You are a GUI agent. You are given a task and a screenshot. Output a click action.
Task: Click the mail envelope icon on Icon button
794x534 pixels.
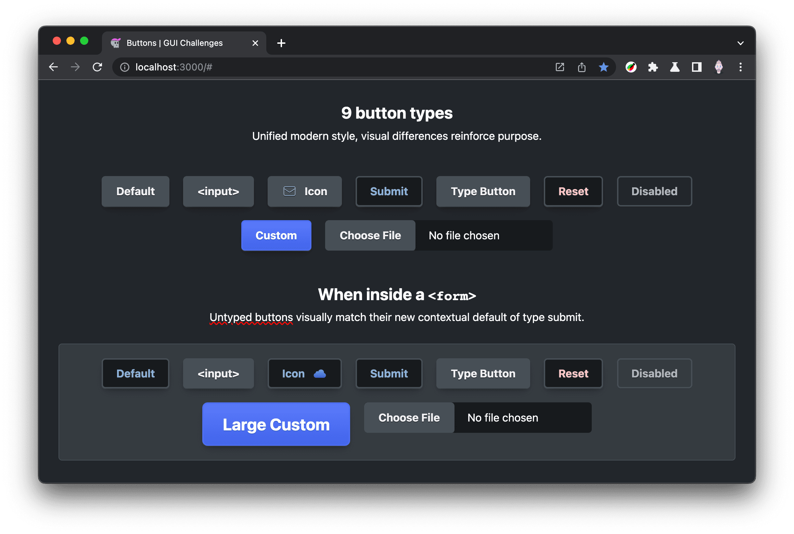pos(289,191)
